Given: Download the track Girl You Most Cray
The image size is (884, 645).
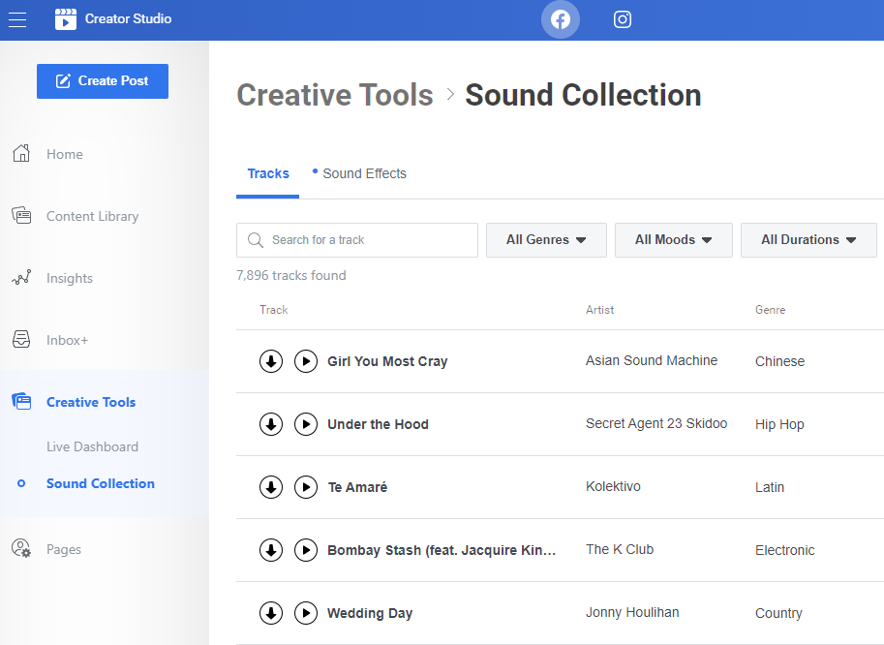Looking at the screenshot, I should click(x=271, y=360).
